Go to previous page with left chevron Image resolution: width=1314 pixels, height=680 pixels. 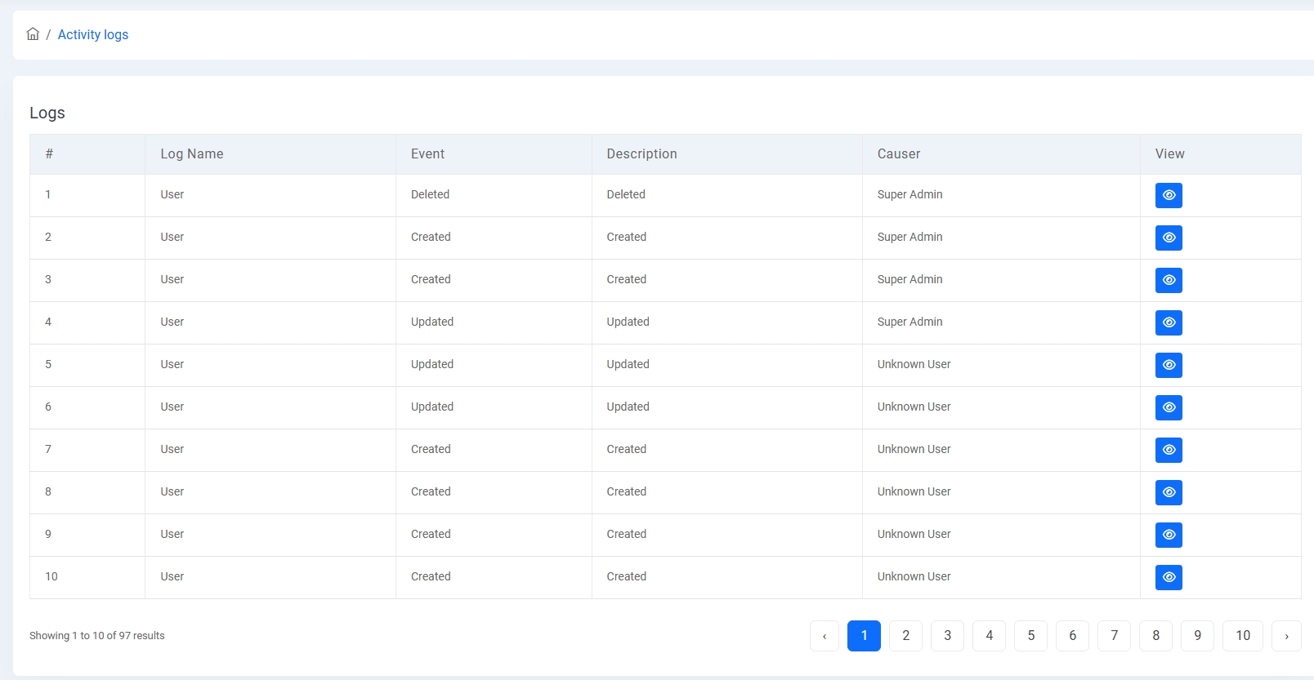click(825, 636)
